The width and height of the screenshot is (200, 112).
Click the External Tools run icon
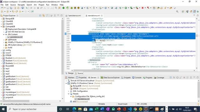click(x=137, y=8)
